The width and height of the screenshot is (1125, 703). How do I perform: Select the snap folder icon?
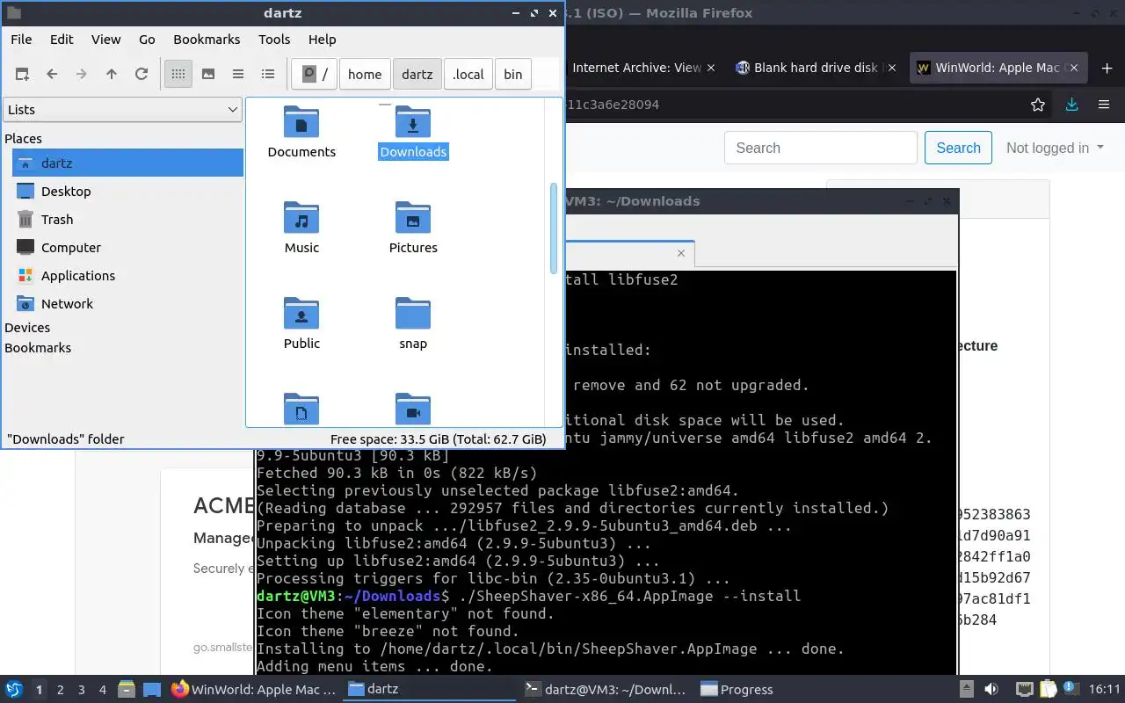[413, 314]
